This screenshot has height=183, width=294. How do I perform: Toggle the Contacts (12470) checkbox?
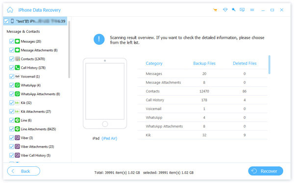tap(11, 59)
